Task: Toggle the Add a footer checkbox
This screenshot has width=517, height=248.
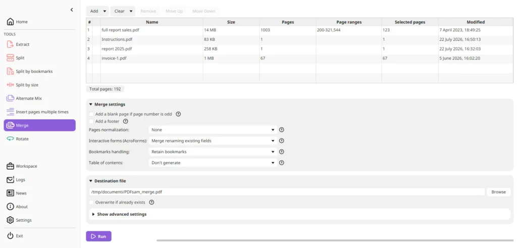Action: click(91, 121)
